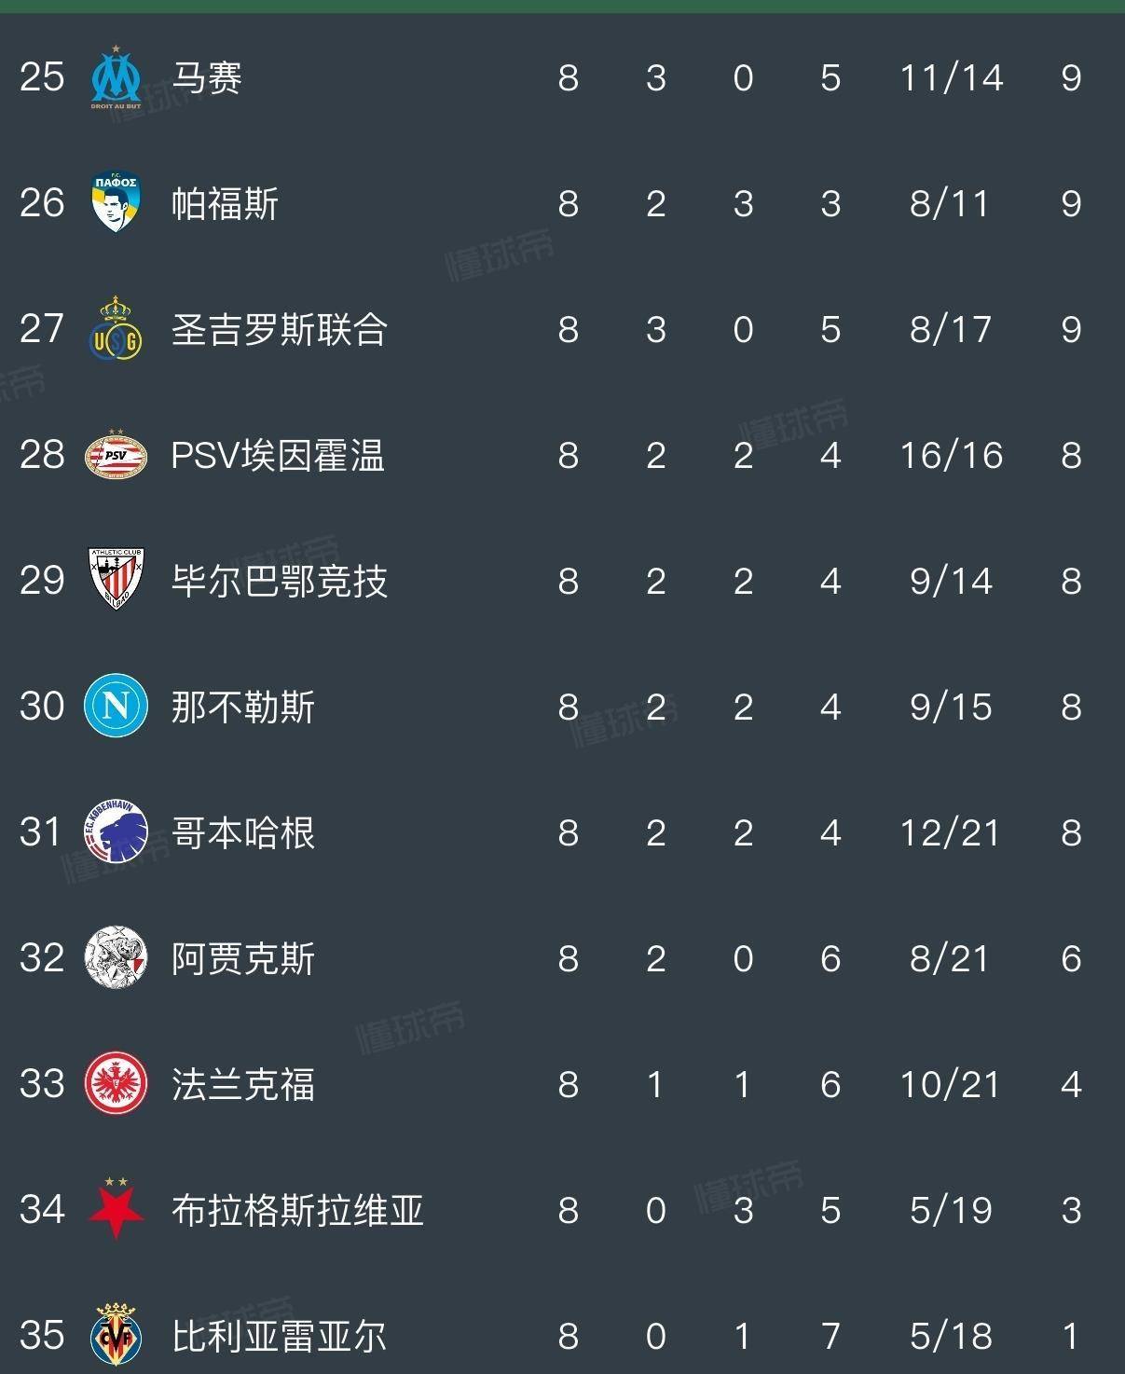The image size is (1125, 1374).
Task: Open PSV埃因霍温 team link
Action: (278, 456)
